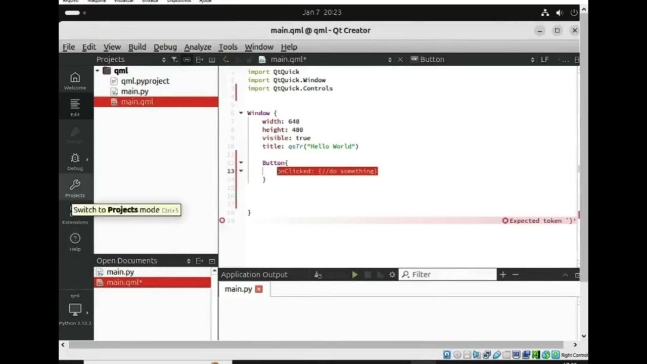Open the Build menu
Screen dimensions: 647x364
(x=137, y=47)
